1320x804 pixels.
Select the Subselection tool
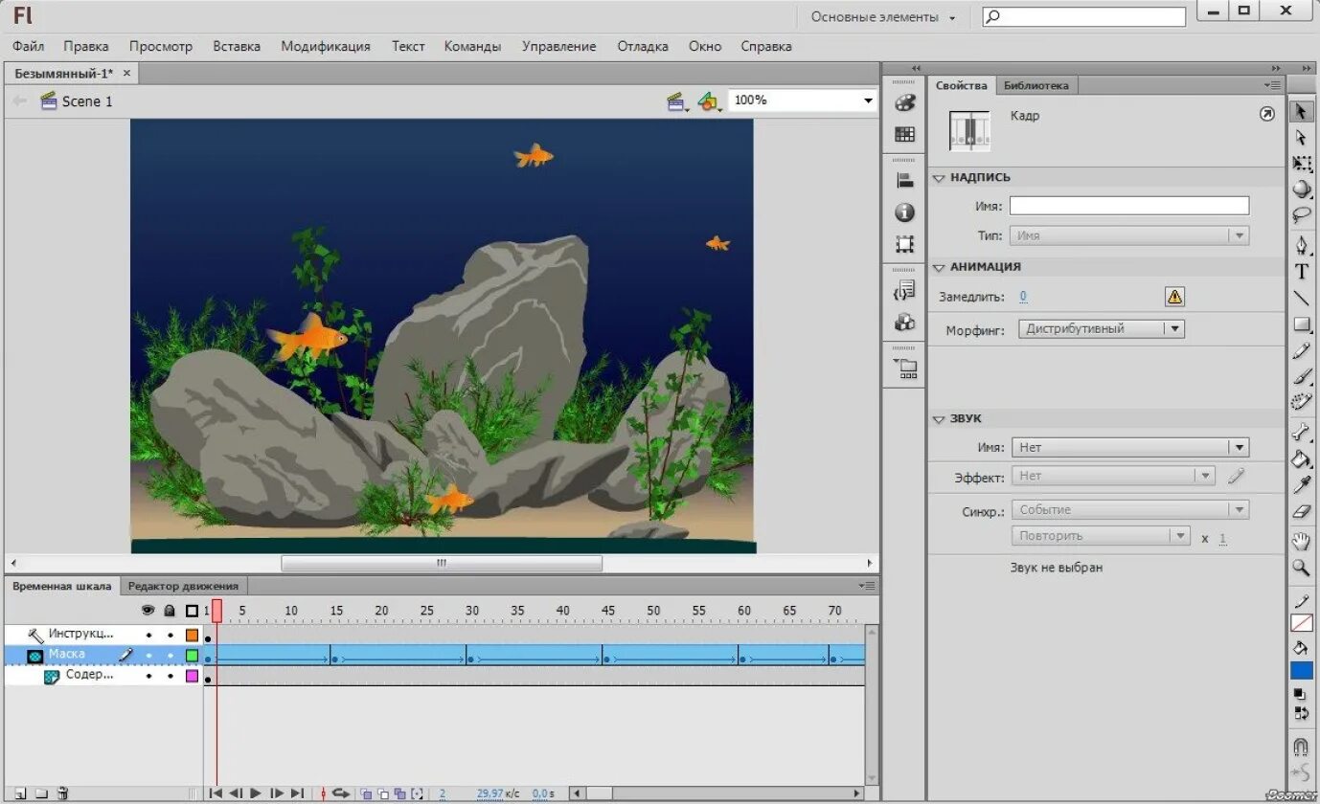click(1301, 138)
